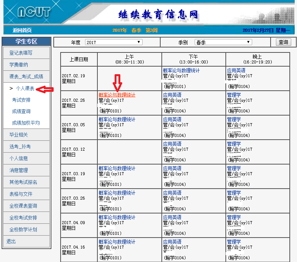Select 个人课表 submenu item

click(25, 89)
